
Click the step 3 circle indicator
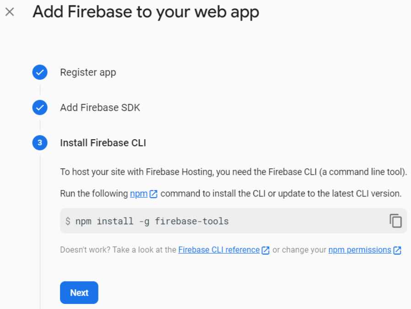point(39,142)
